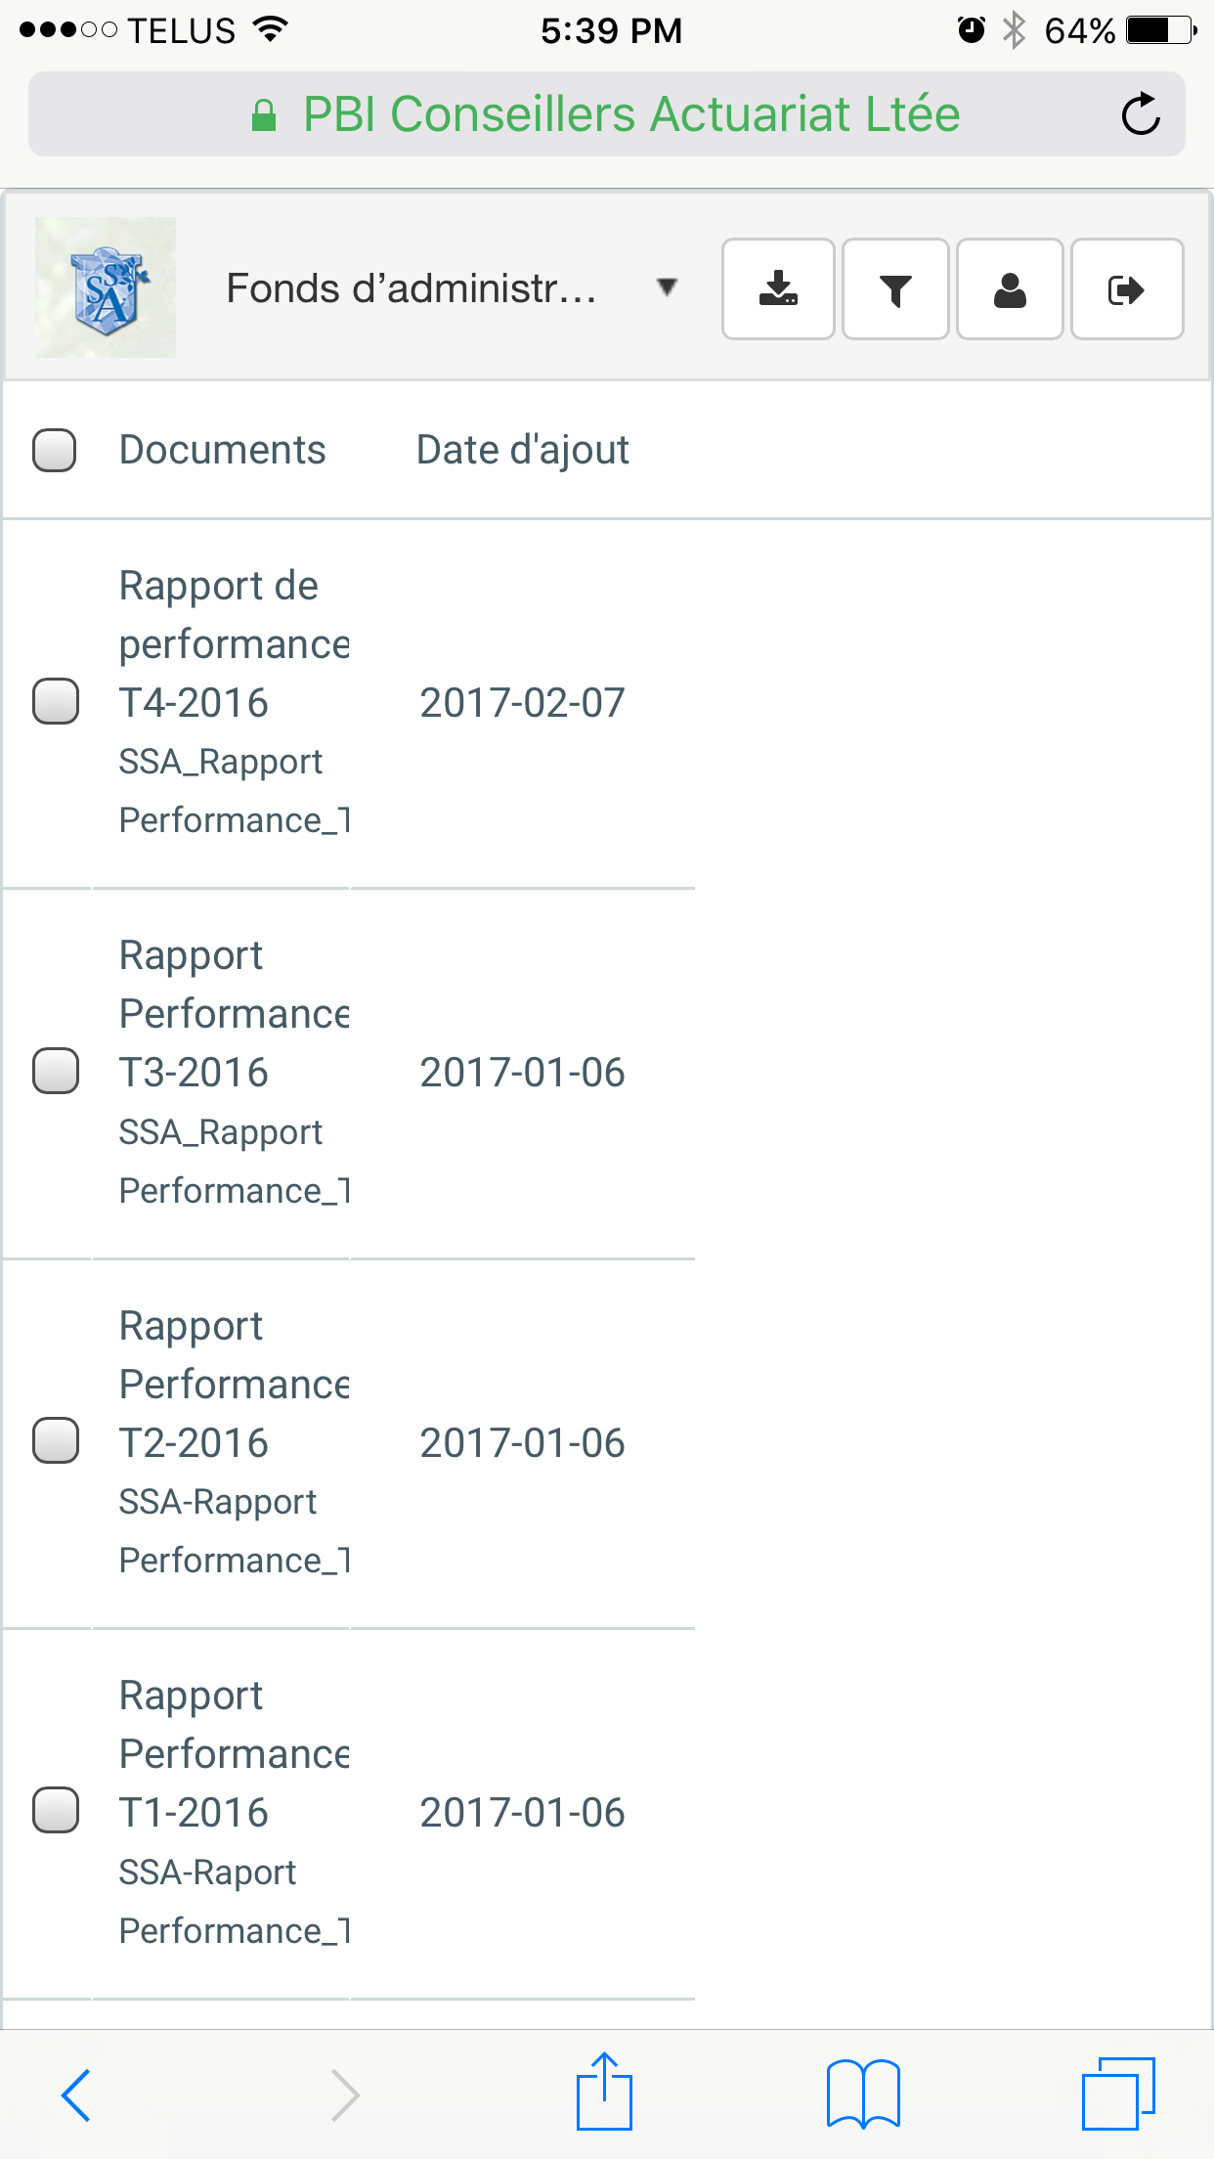Viewport: 1214px width, 2159px height.
Task: Open the user profile icon
Action: 1010,289
